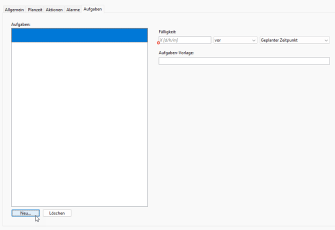This screenshot has width=335, height=230.
Task: Focus the Fälligkeit X [d/h/m] input field
Action: [x=185, y=40]
